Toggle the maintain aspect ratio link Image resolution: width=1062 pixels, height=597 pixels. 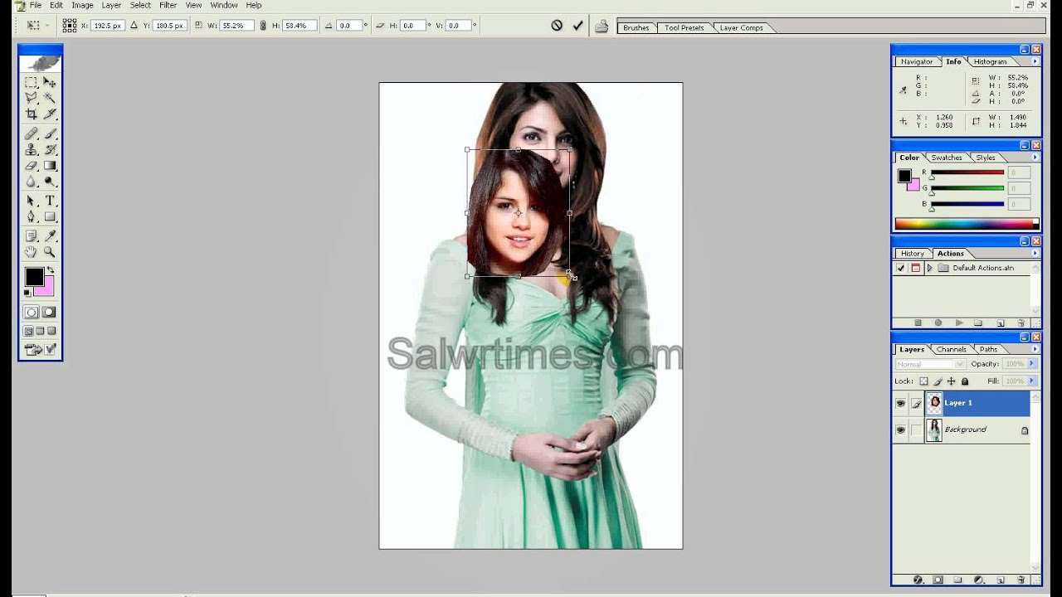coord(263,26)
